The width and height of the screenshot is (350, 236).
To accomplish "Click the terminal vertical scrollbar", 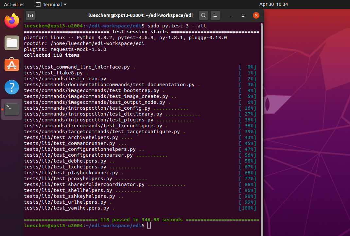I will click(262, 129).
